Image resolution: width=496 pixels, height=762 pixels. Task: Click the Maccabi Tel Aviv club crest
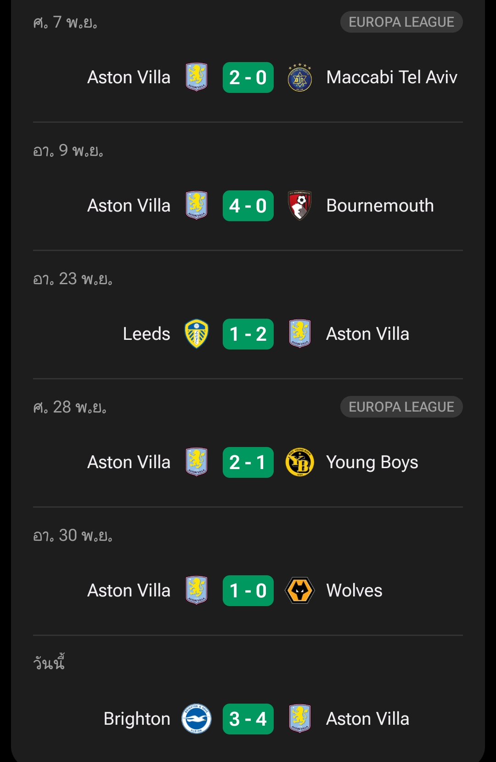coord(299,77)
